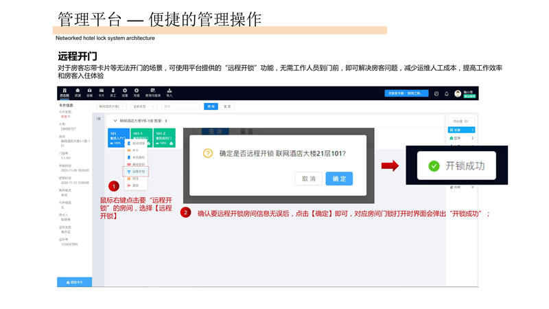
Task: Open the house-icon 房源 nav item
Action: [x=78, y=93]
